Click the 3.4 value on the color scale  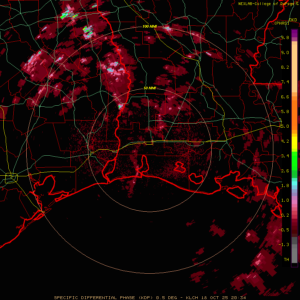[x=285, y=156]
